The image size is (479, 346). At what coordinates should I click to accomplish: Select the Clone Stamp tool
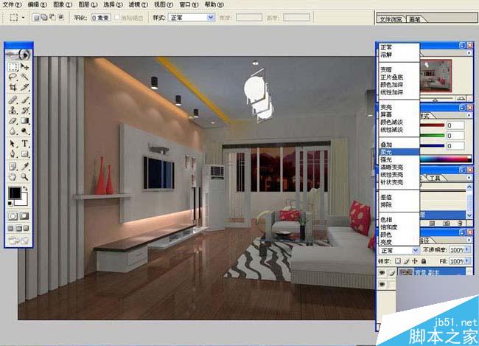[13, 110]
